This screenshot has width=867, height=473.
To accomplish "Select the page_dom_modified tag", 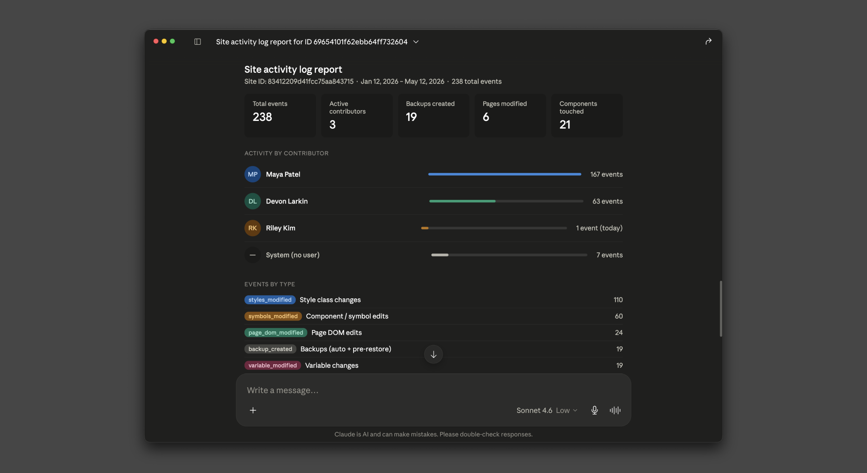I will [276, 333].
